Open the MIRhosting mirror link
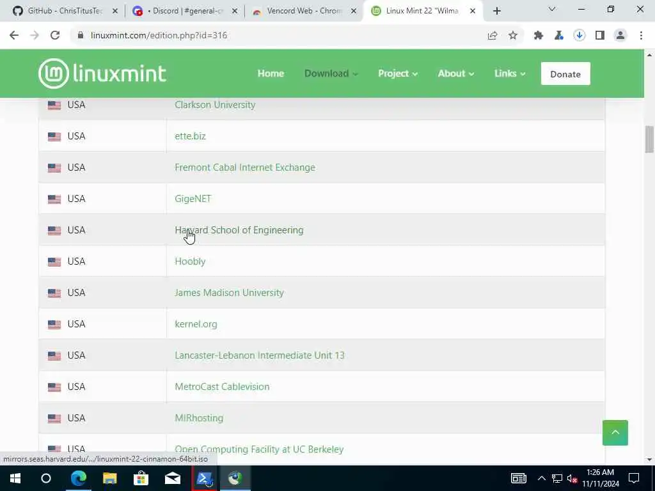This screenshot has width=655, height=491. pyautogui.click(x=199, y=418)
